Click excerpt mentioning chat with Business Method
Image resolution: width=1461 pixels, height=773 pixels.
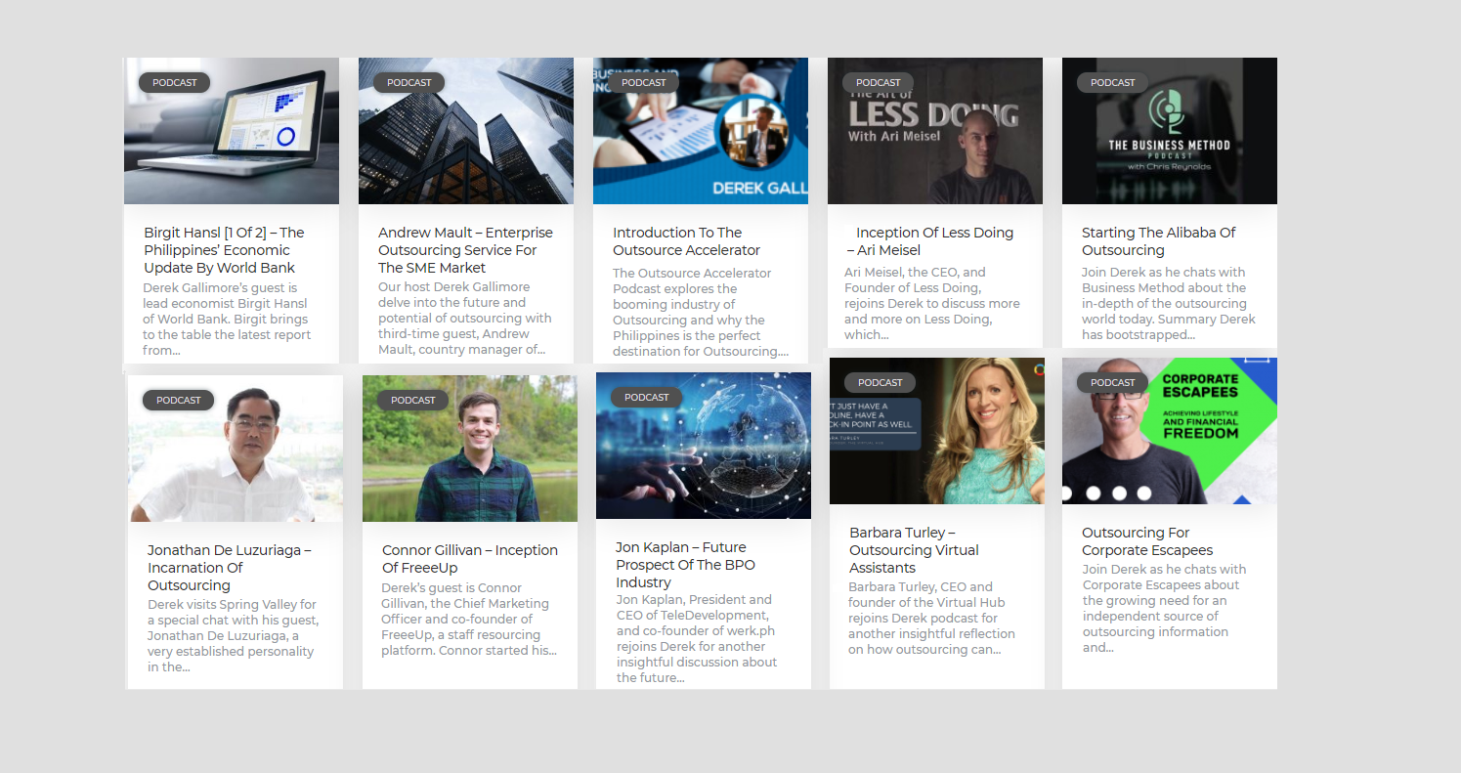tap(1169, 303)
